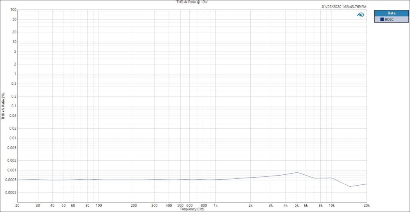Click the 0.001 label on the vertical axis
410x212 pixels.
click(11, 170)
